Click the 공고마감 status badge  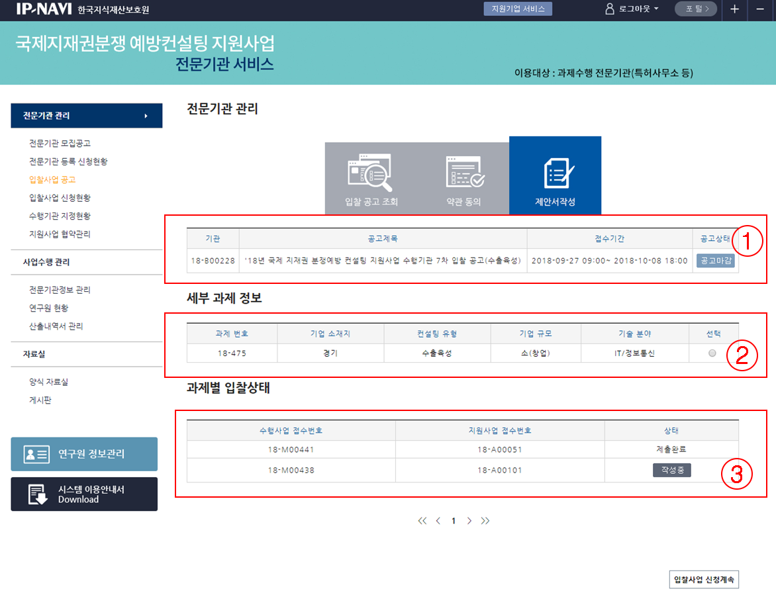(715, 261)
